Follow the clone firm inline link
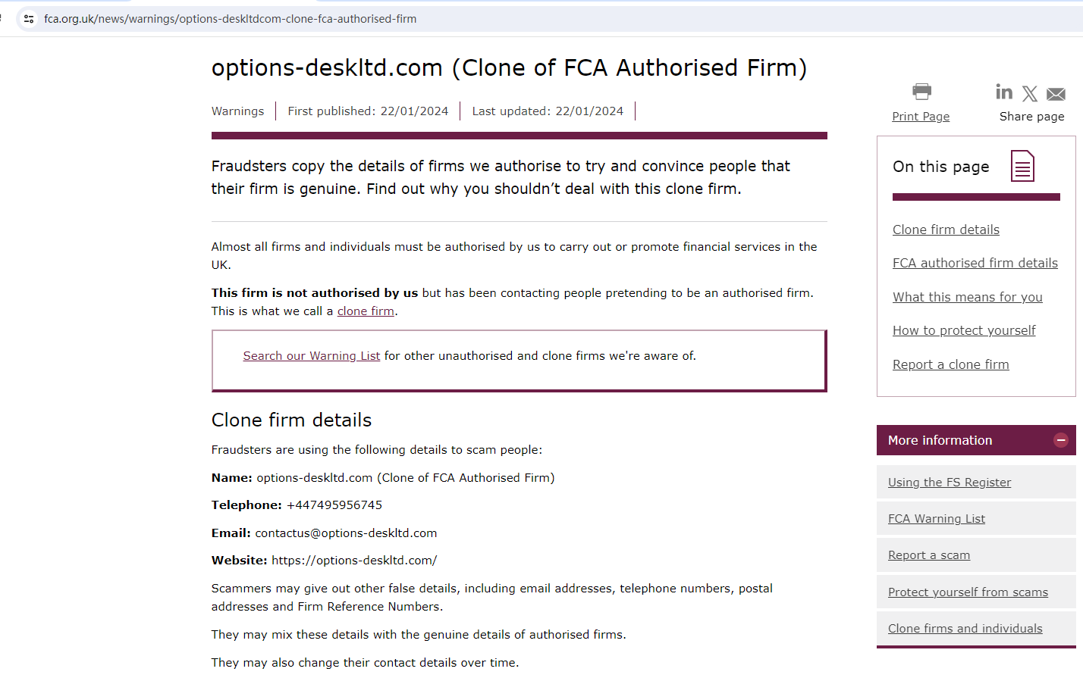The image size is (1083, 678). 366,311
